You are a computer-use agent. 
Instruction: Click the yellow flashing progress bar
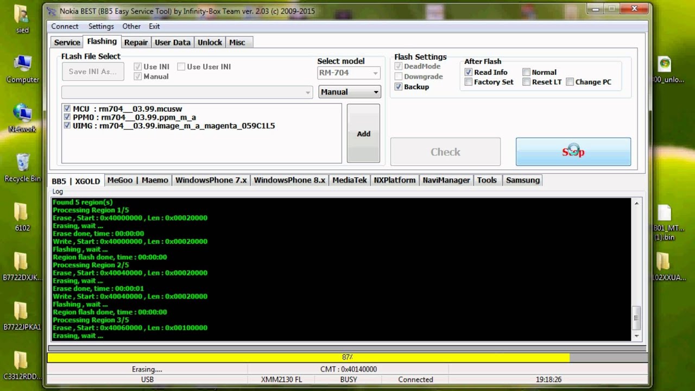pos(308,357)
